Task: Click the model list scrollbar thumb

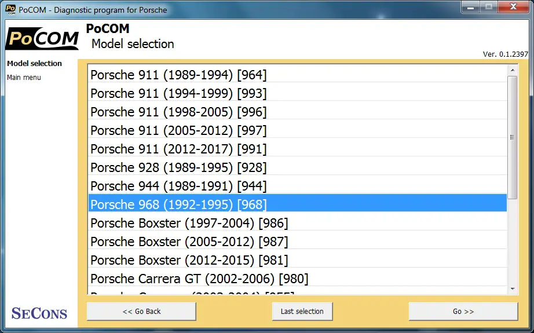Action: coord(512,137)
